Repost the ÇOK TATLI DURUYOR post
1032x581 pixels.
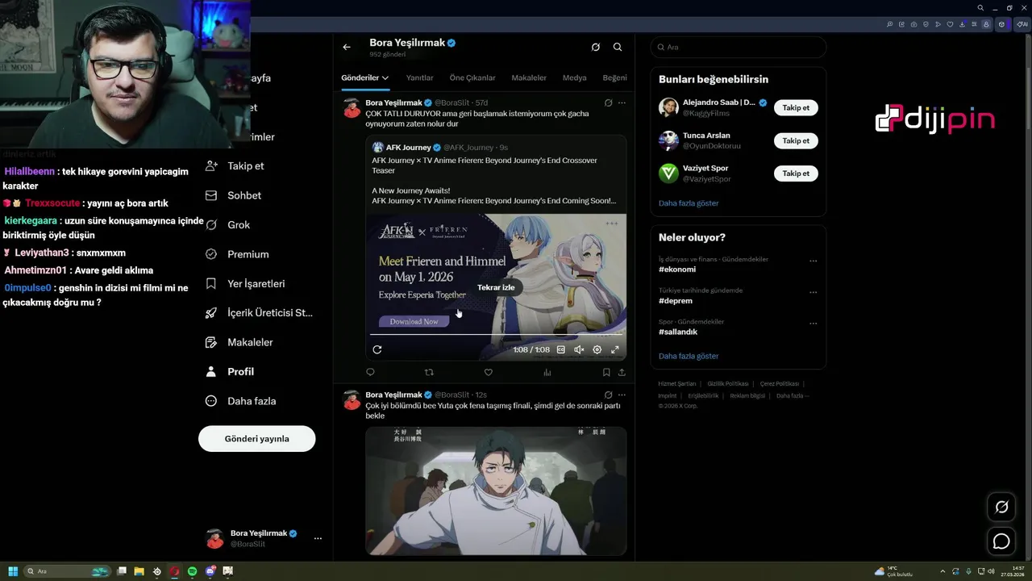[429, 372]
